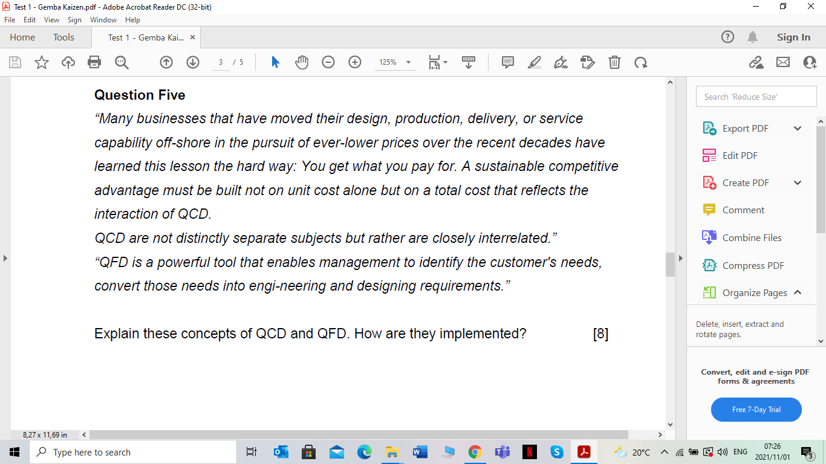
Task: Expand the Export PDF options
Action: [797, 128]
